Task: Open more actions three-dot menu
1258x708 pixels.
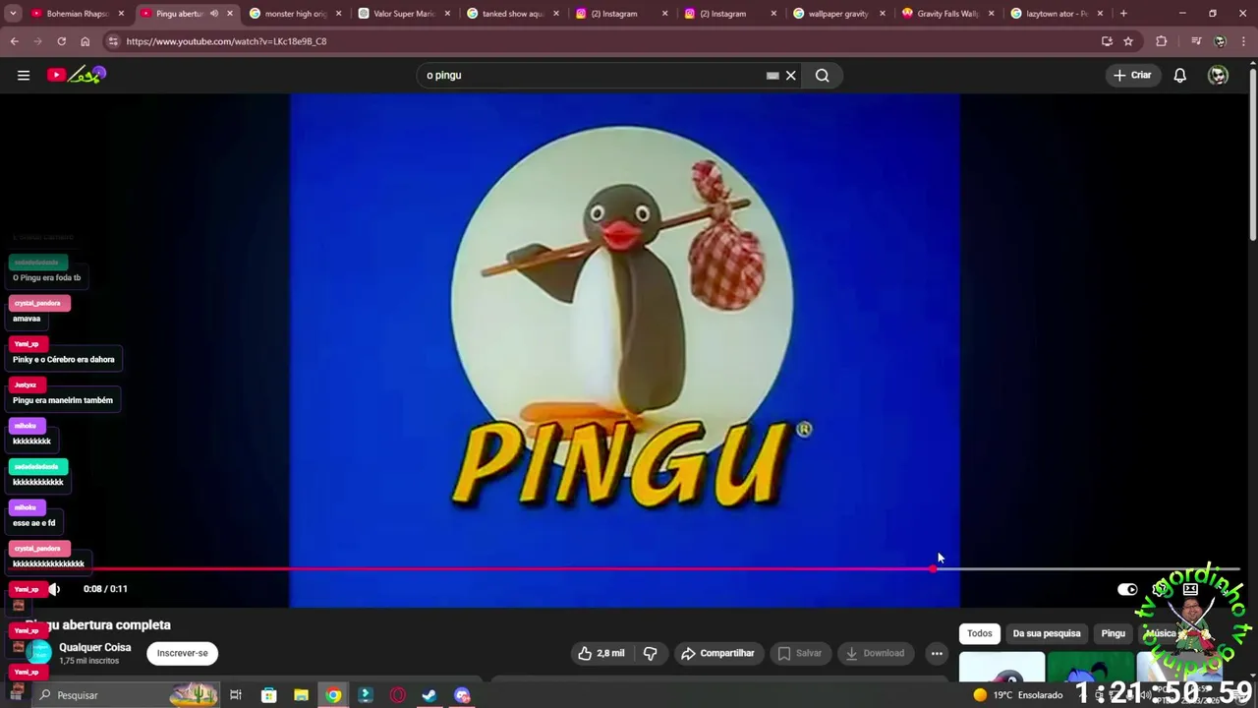Action: (937, 653)
